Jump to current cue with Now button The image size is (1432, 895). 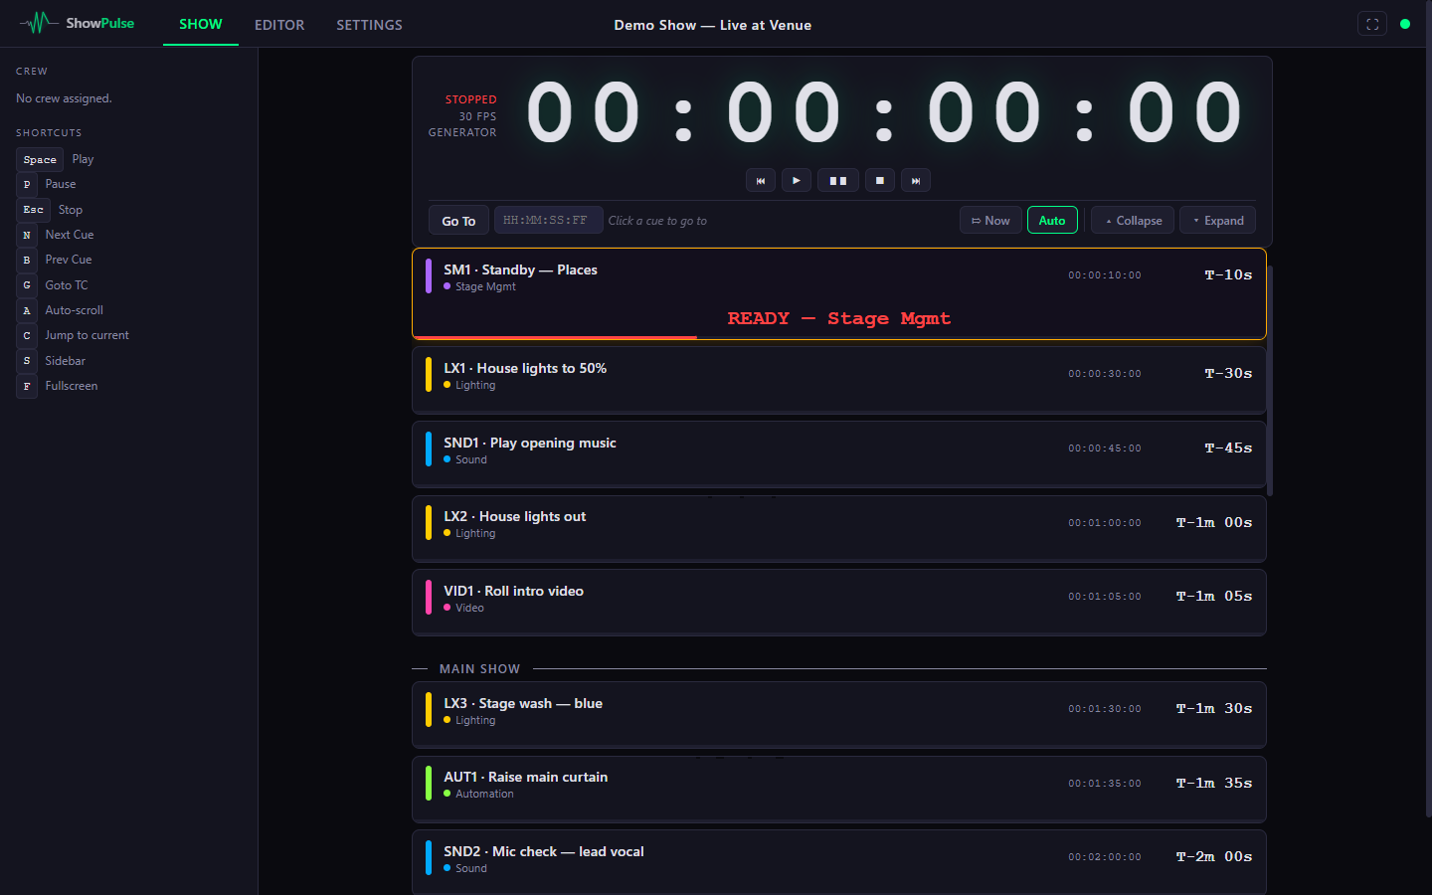point(990,220)
